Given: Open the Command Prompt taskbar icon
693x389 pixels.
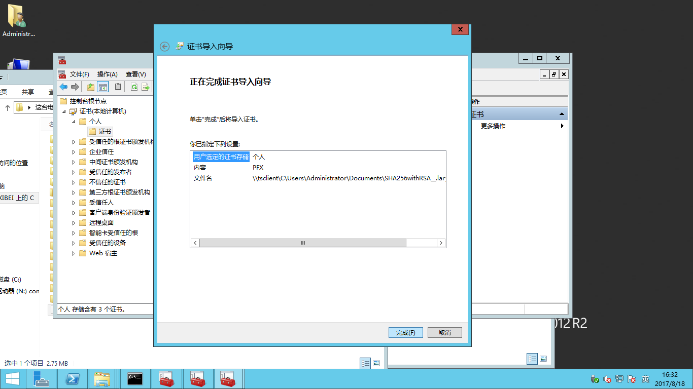Looking at the screenshot, I should (134, 379).
